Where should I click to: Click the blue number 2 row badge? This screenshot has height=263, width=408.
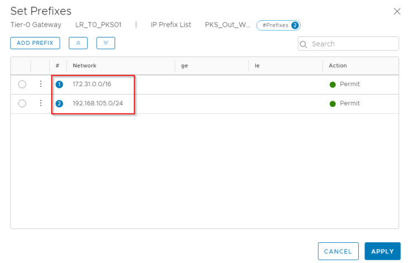click(59, 104)
